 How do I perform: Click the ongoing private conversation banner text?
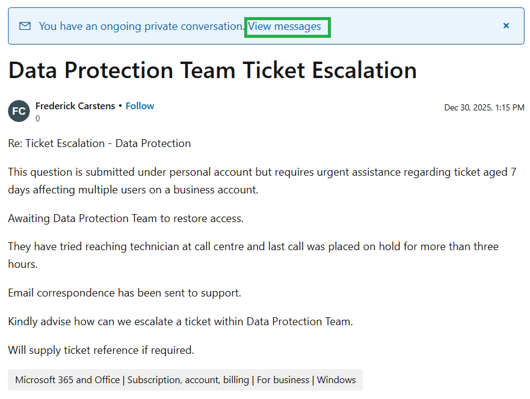coord(142,26)
